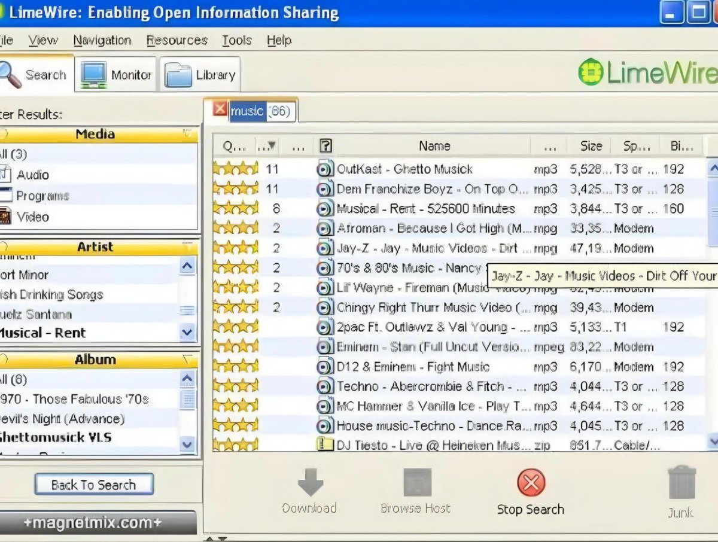Viewport: 718px width, 542px height.
Task: Sort by the count column with arrow
Action: pos(266,145)
